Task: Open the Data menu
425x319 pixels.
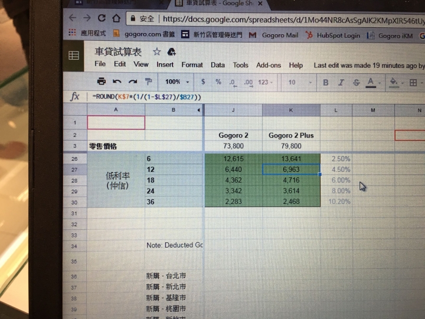Action: click(218, 65)
